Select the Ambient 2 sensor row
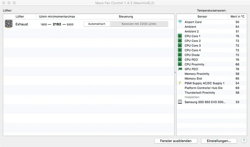The image size is (250, 147). point(212,31)
